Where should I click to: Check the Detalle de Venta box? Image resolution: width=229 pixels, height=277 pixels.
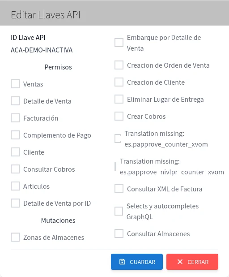coord(15,101)
